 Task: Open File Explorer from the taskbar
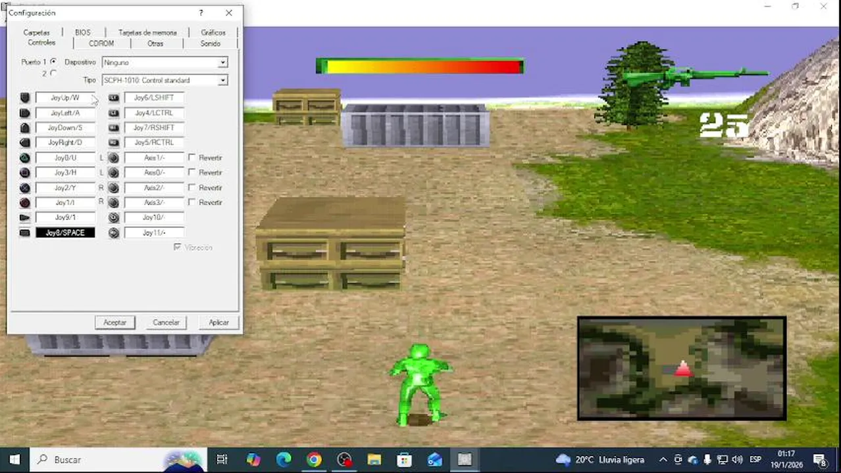374,460
